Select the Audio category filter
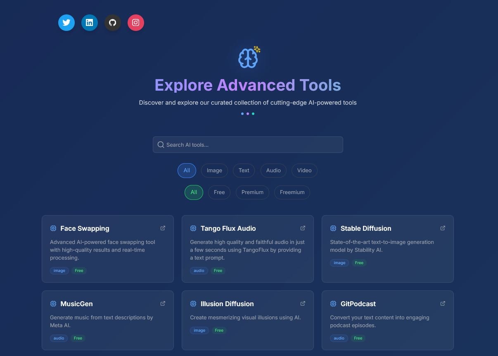The image size is (498, 356). coord(273,170)
